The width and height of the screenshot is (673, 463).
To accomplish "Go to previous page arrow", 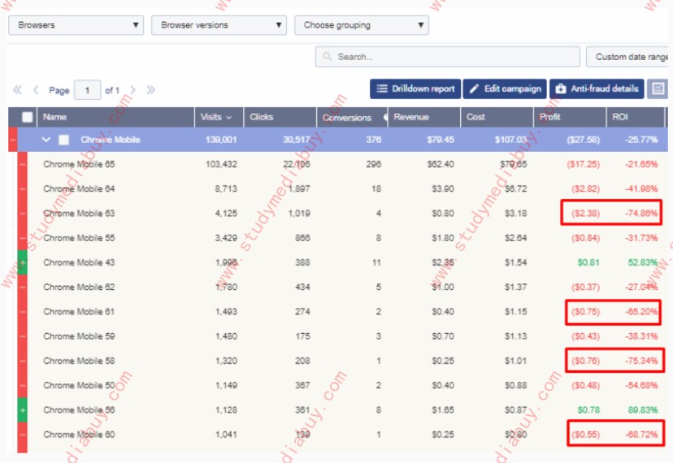I will pos(36,90).
